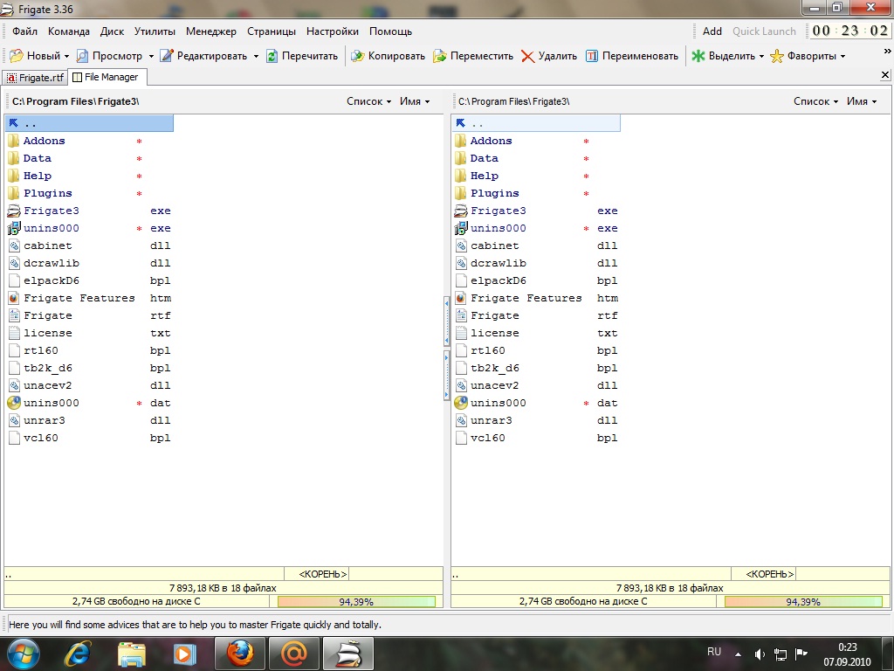894x671 pixels.
Task: Click left panel disk usage bar 94,39%
Action: click(x=356, y=602)
